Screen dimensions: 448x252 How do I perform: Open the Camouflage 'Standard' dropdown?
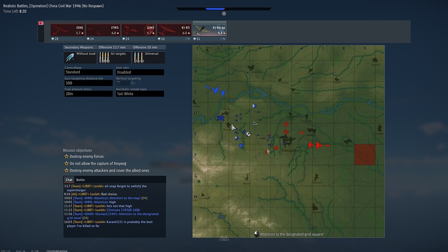(x=88, y=72)
